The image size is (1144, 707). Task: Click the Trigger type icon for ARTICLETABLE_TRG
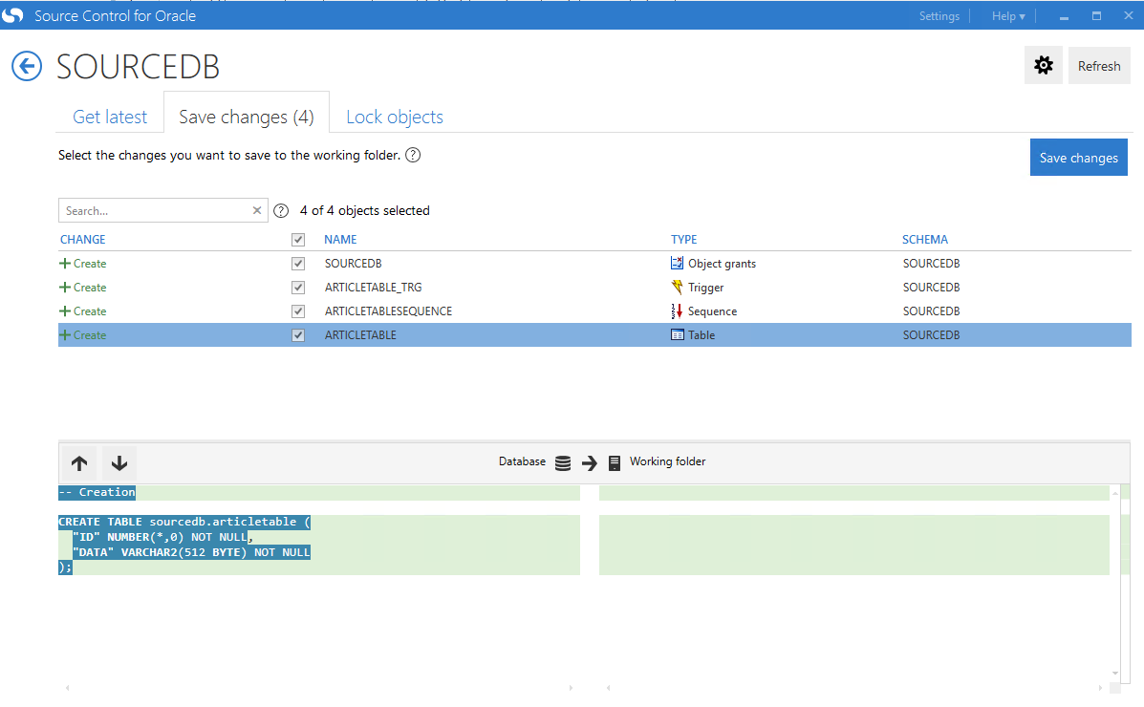pos(678,288)
